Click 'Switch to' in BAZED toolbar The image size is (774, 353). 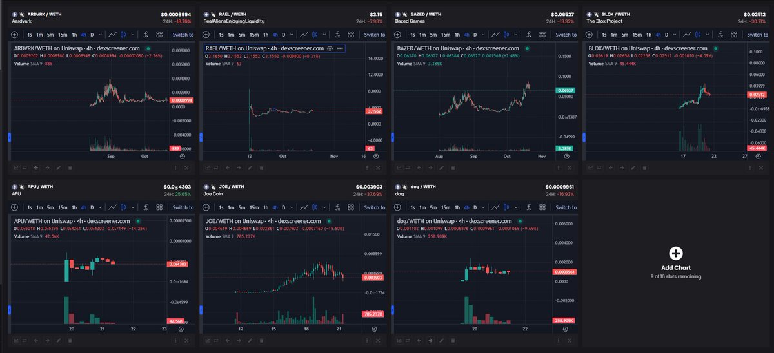(x=566, y=35)
